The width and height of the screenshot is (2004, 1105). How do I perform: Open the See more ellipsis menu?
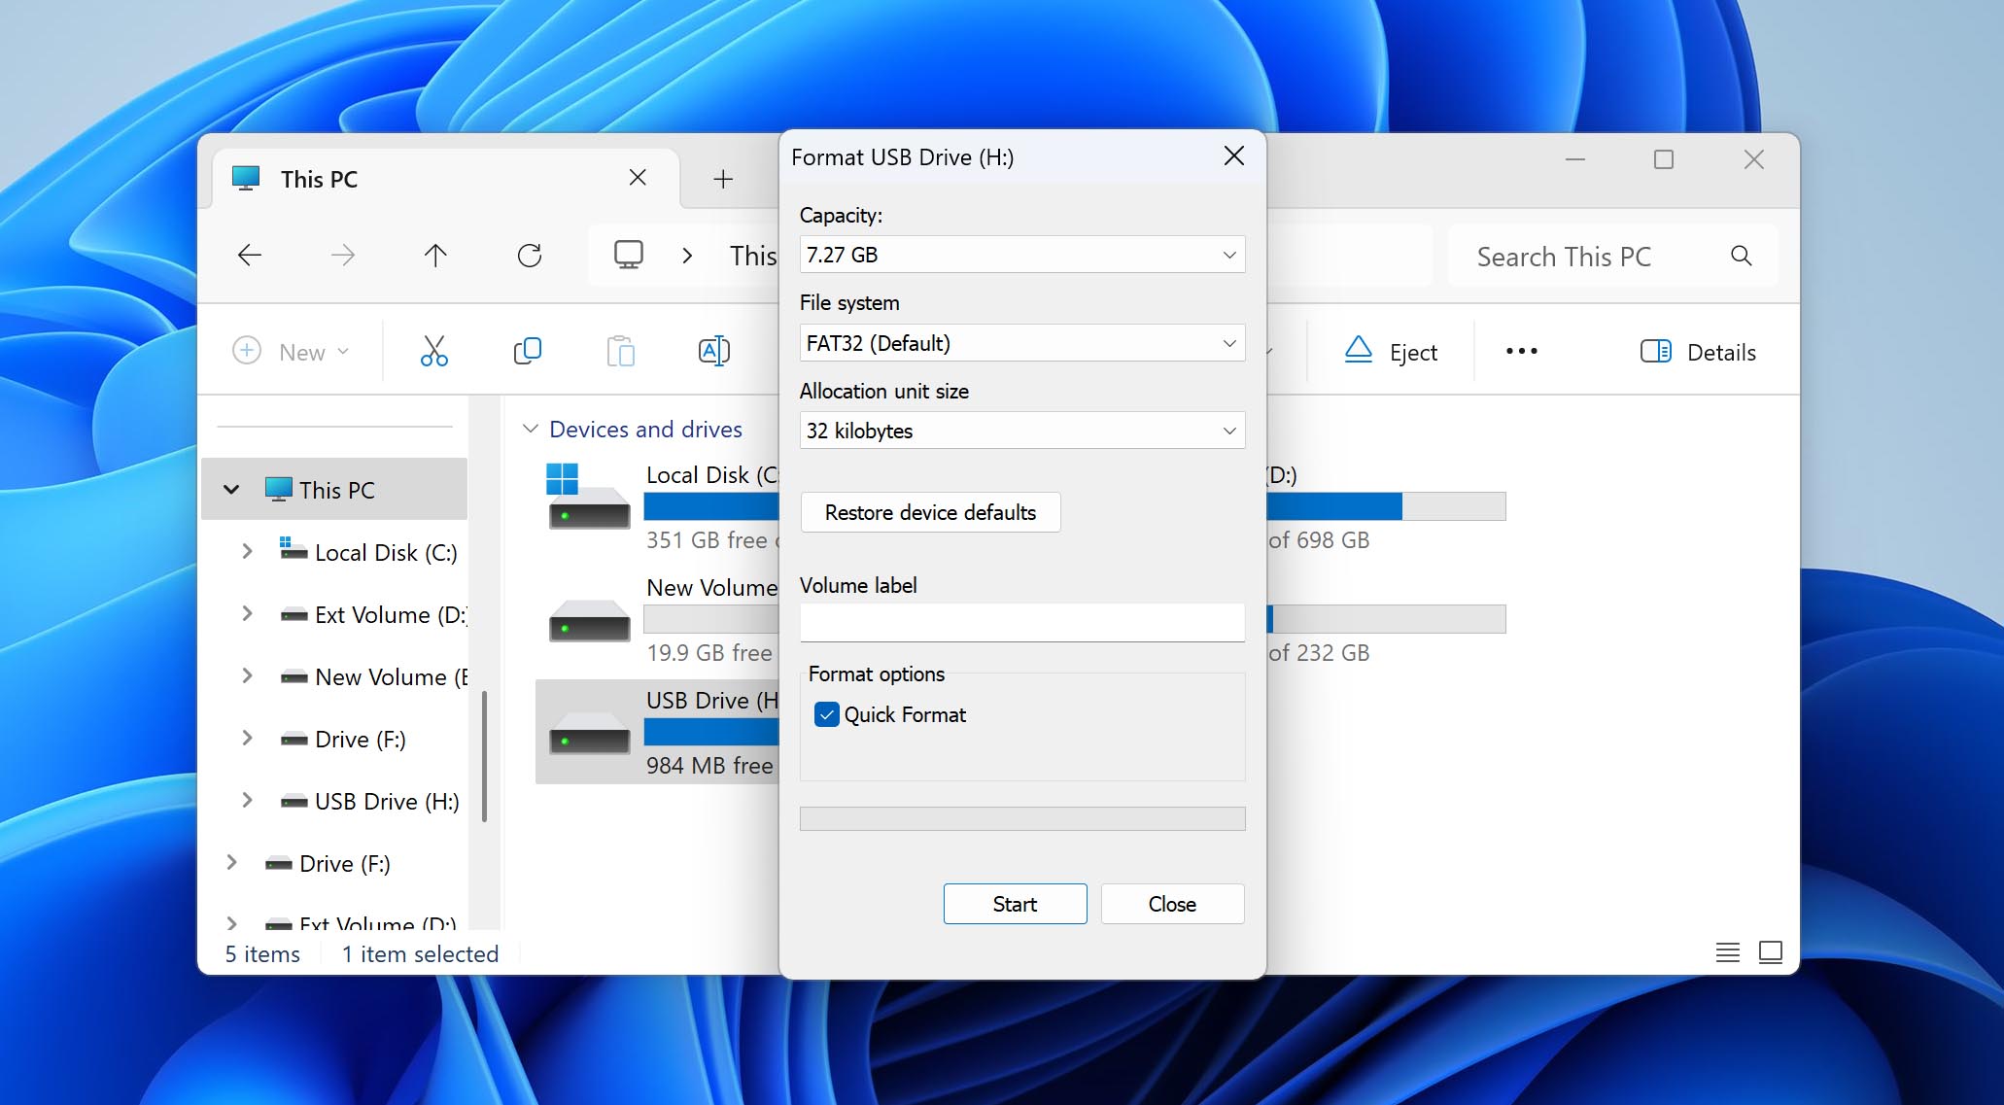coord(1522,352)
